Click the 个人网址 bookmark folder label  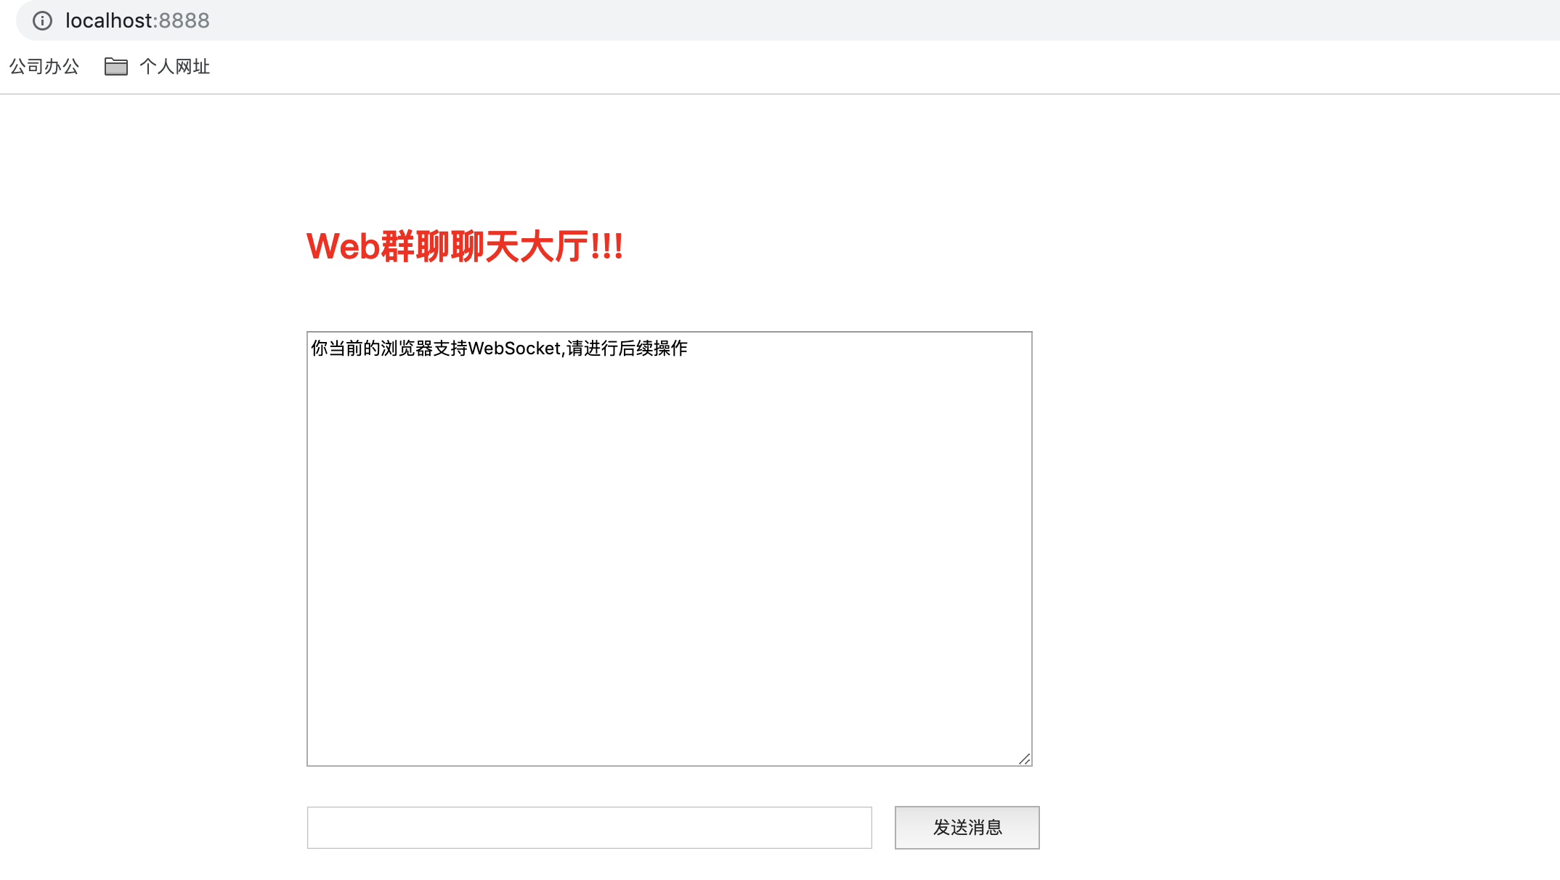[x=174, y=67]
